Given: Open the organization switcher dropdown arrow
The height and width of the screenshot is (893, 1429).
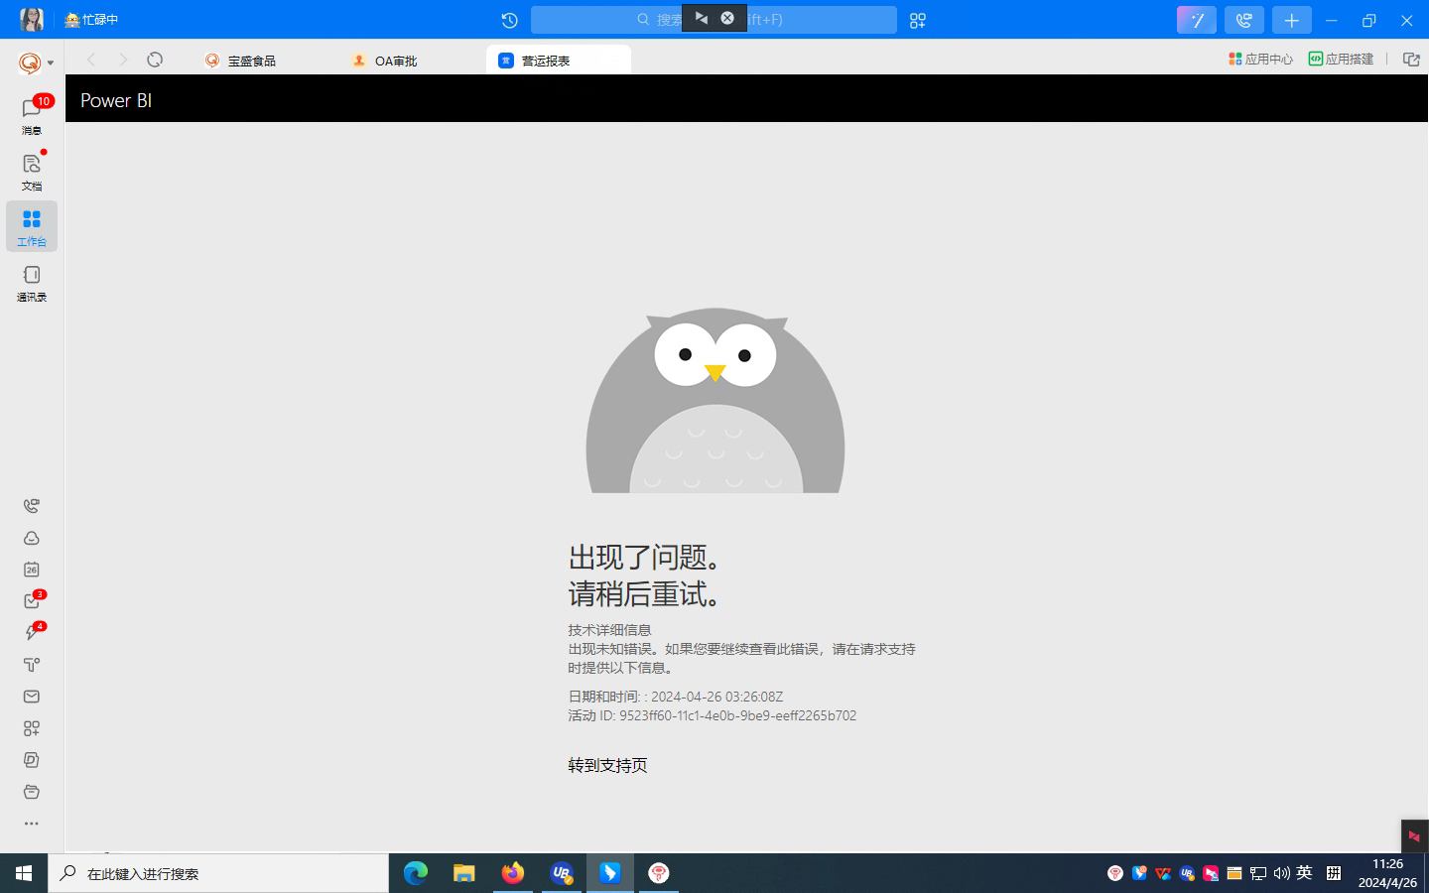Looking at the screenshot, I should click(x=51, y=63).
